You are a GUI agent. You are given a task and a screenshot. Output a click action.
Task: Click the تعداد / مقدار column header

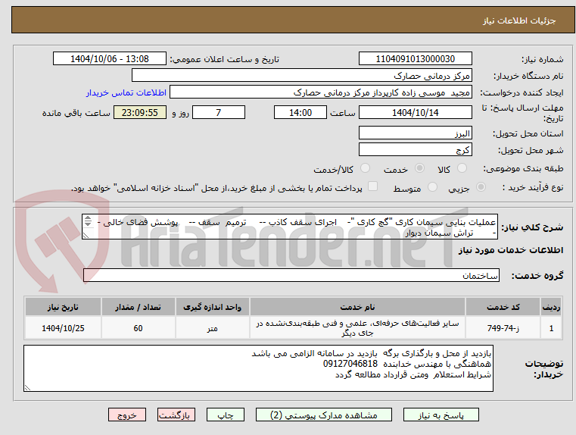138,307
